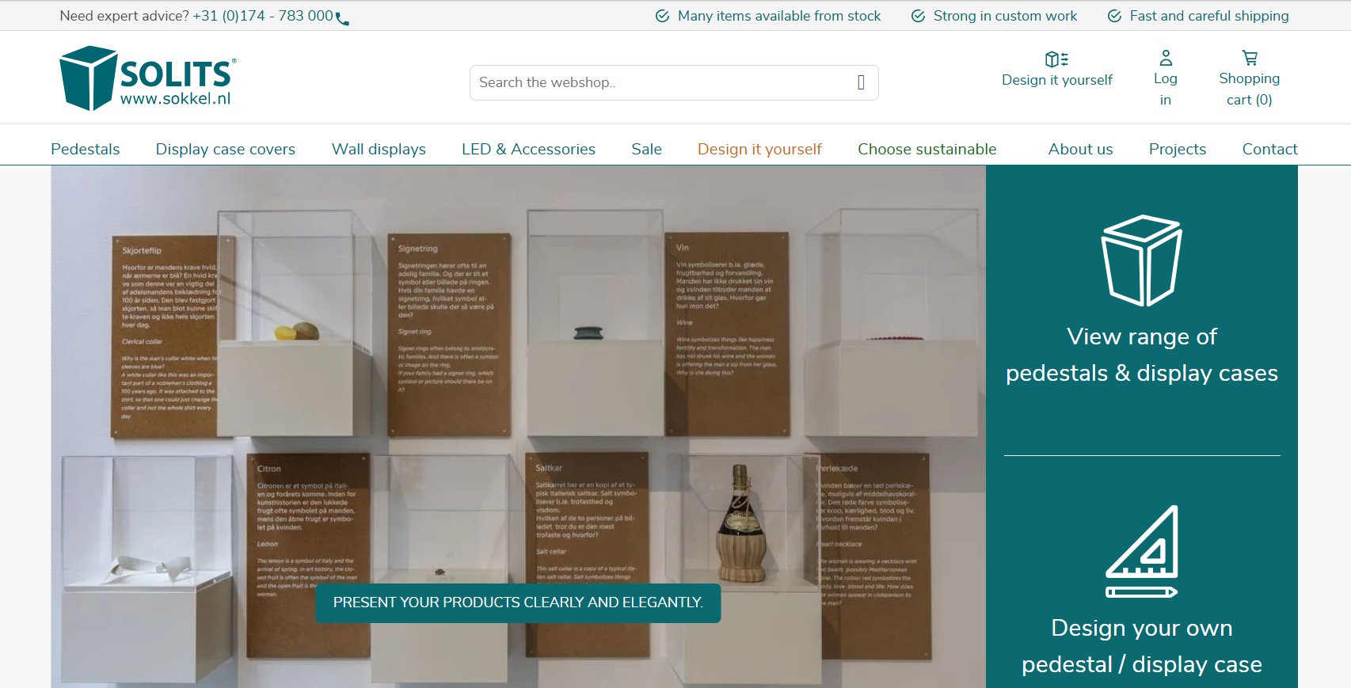The height and width of the screenshot is (688, 1351).
Task: Open Choose sustainable page
Action: tap(927, 150)
